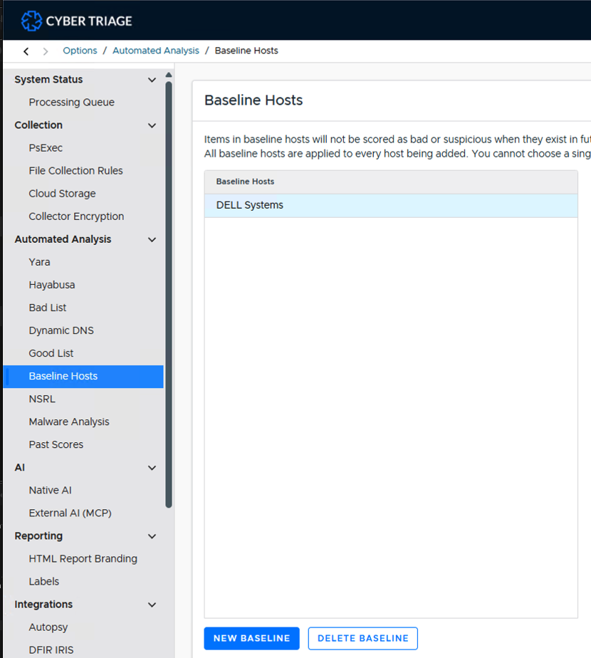This screenshot has height=658, width=591.
Task: Collapse the Collection section chevron
Action: pyautogui.click(x=152, y=125)
